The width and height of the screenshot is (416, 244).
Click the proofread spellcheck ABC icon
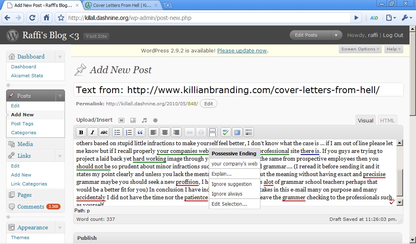click(226, 132)
